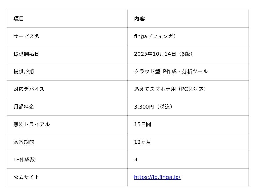Click the 12ヶ月 contract value cell
Viewport: 261px width, 196px height.
[x=143, y=142]
